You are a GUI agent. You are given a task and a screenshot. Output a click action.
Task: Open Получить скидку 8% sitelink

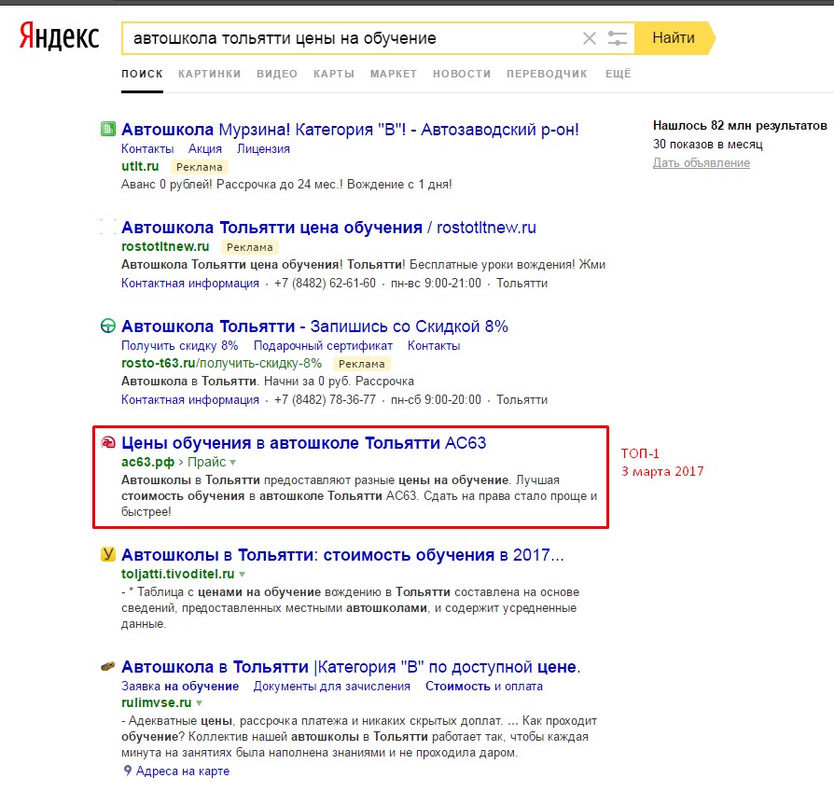coord(180,346)
